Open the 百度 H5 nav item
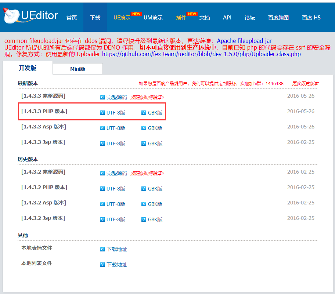 pos(311,18)
